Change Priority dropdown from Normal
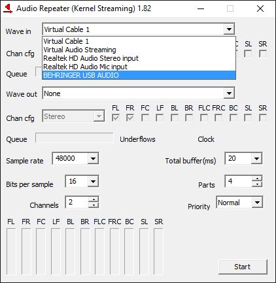The width and height of the screenshot is (276, 283). [257, 203]
